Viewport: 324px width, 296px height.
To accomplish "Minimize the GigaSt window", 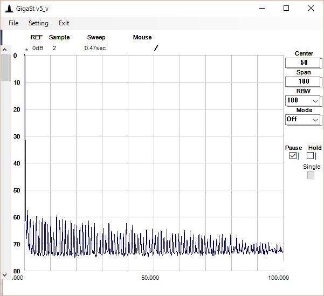I will (x=261, y=8).
